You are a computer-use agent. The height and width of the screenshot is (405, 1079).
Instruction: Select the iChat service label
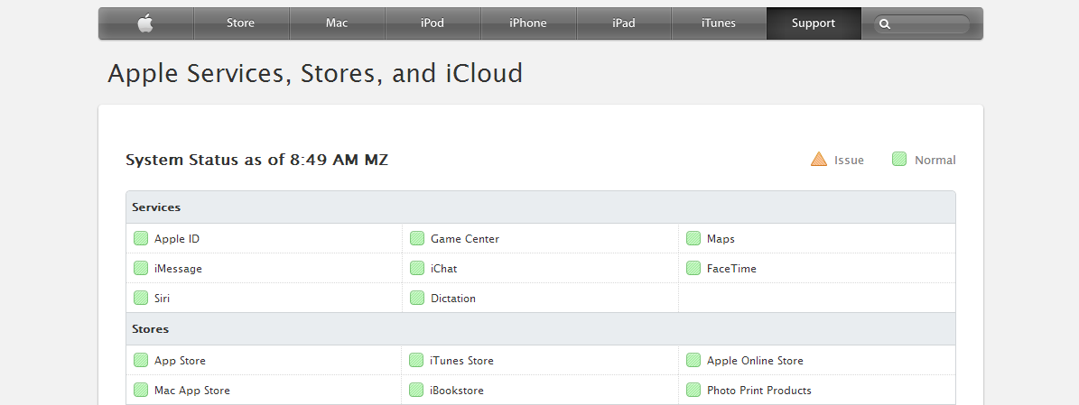click(x=444, y=269)
